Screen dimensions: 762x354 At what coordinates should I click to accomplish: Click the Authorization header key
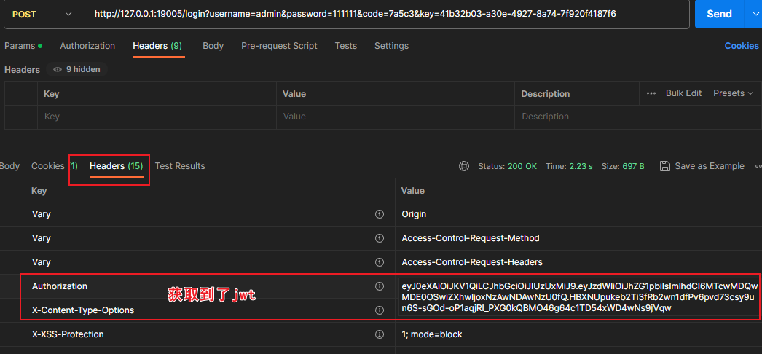59,286
